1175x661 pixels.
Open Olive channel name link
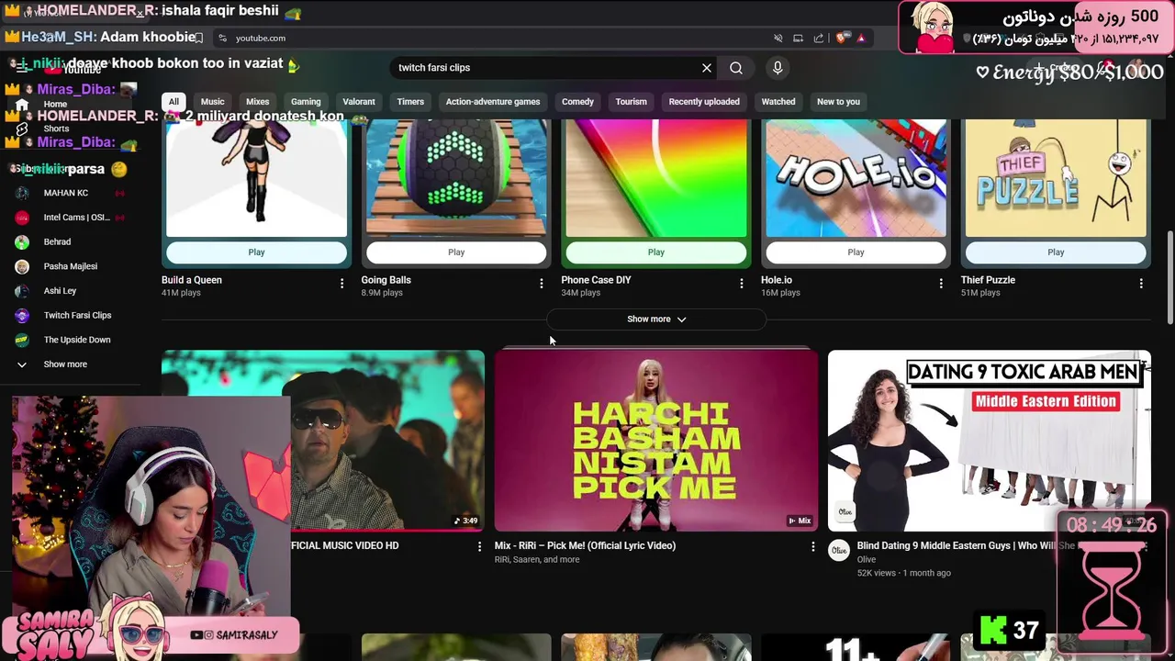[x=867, y=559]
